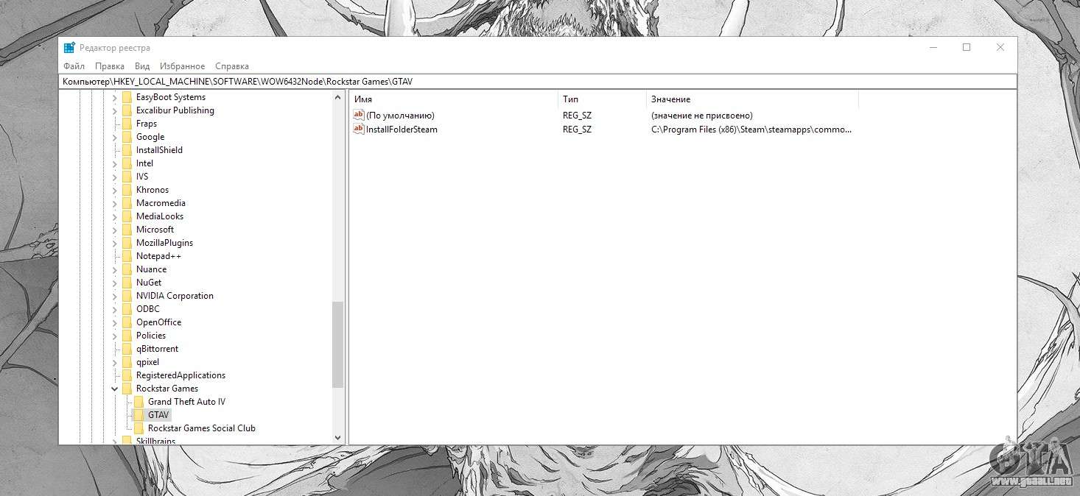Select the Policies key name
The image size is (1080, 496).
point(151,336)
